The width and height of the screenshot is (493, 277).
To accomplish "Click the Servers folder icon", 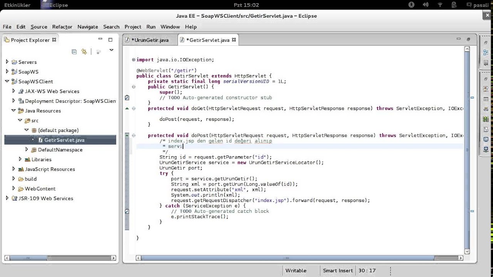I will 15,62.
